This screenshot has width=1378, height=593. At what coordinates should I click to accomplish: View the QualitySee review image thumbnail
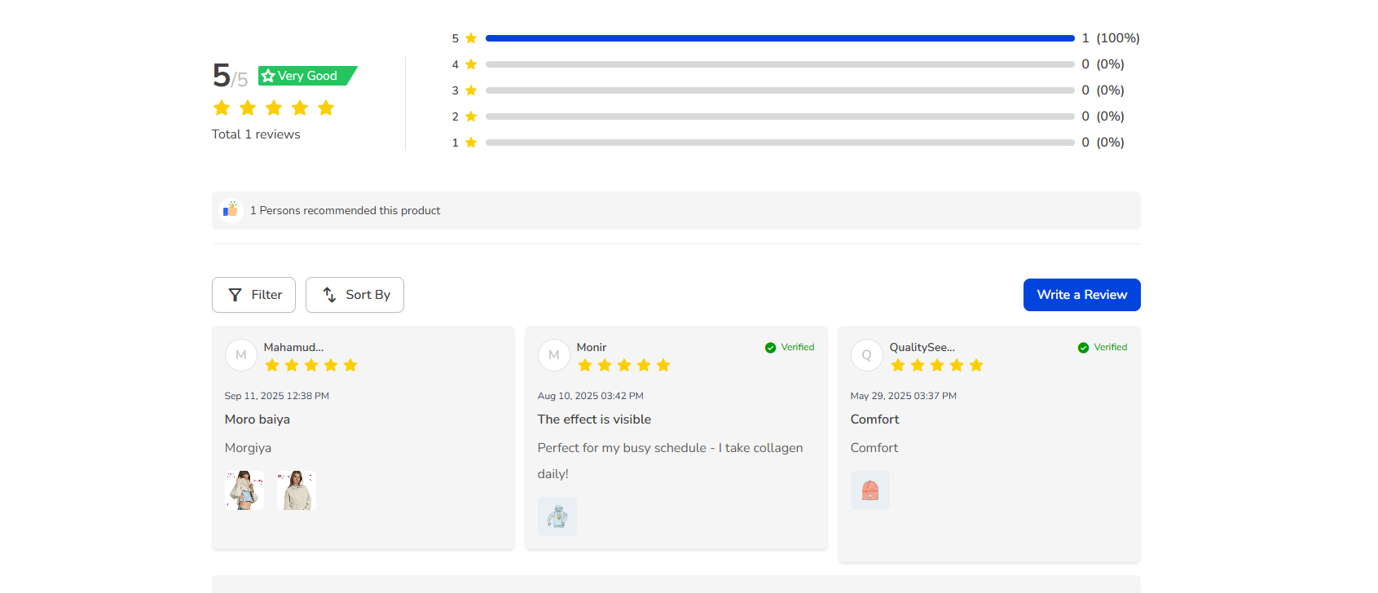coord(870,490)
